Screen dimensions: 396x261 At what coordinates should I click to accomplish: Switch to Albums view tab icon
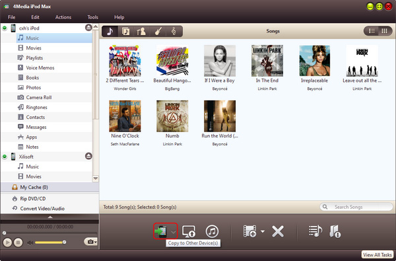click(x=125, y=31)
